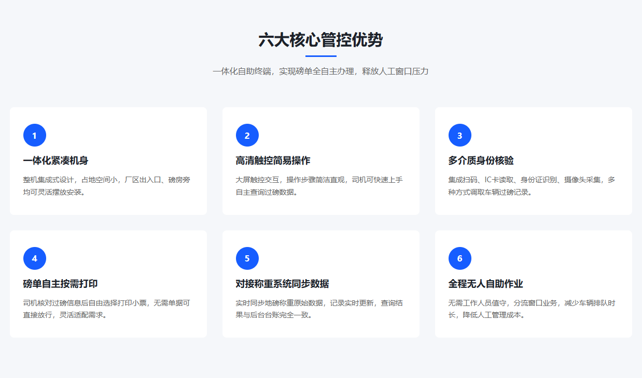The width and height of the screenshot is (642, 378).
Task: Select the card title 全程无人自助作业
Action: coord(486,284)
